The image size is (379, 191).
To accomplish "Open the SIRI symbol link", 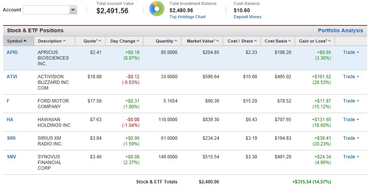I will click(x=11, y=138).
